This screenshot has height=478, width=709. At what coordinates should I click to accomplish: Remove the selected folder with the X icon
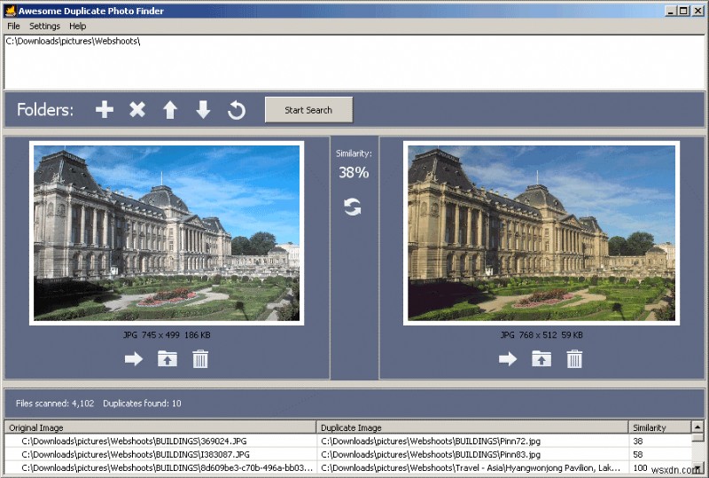(x=137, y=110)
